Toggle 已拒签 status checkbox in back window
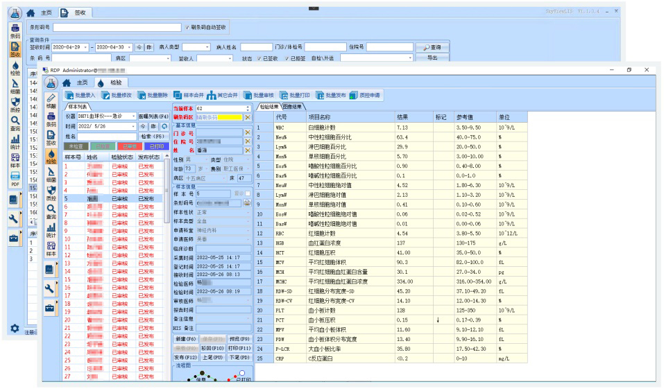 pyautogui.click(x=287, y=58)
